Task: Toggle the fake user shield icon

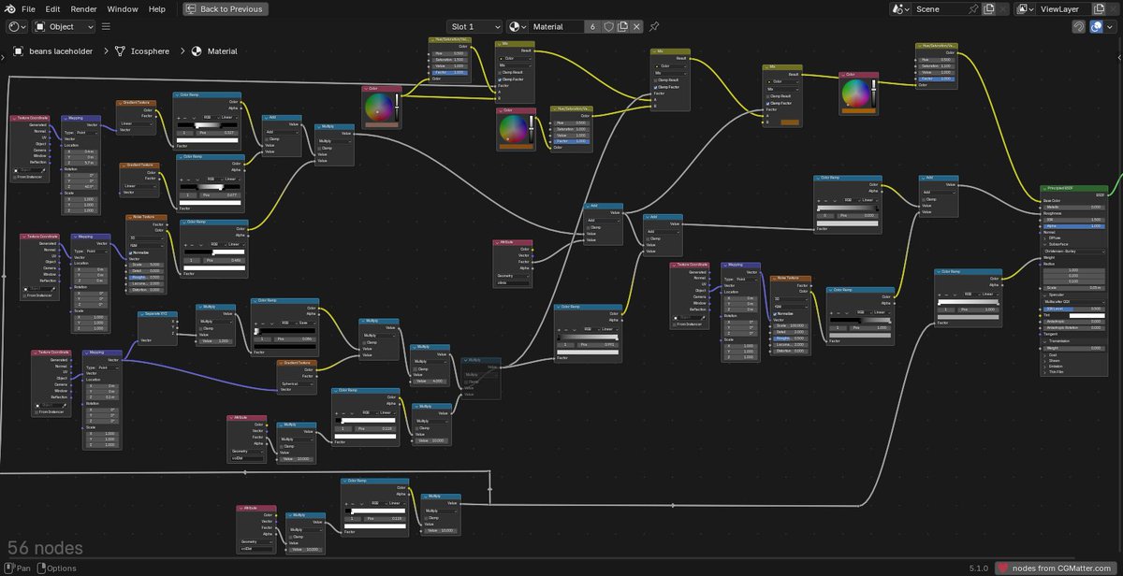Action: (607, 27)
